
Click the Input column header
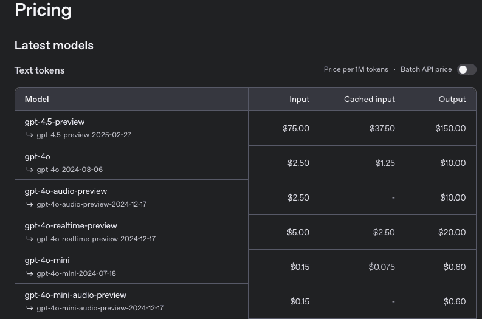click(x=299, y=99)
